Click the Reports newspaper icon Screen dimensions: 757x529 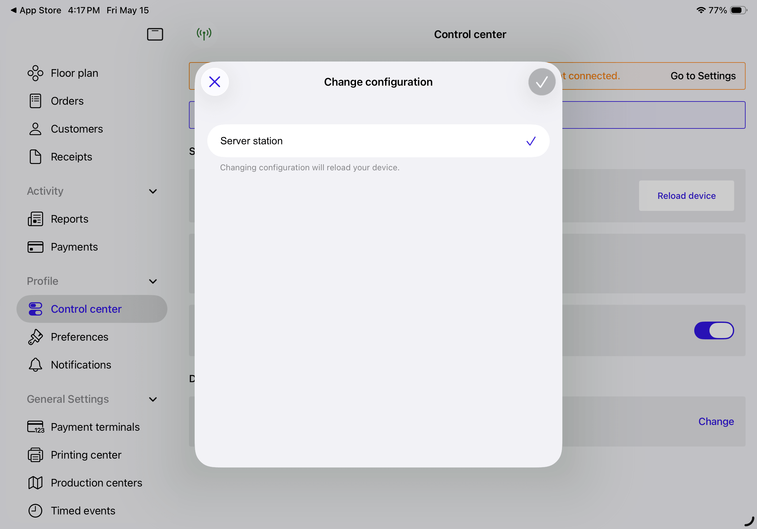tap(35, 219)
